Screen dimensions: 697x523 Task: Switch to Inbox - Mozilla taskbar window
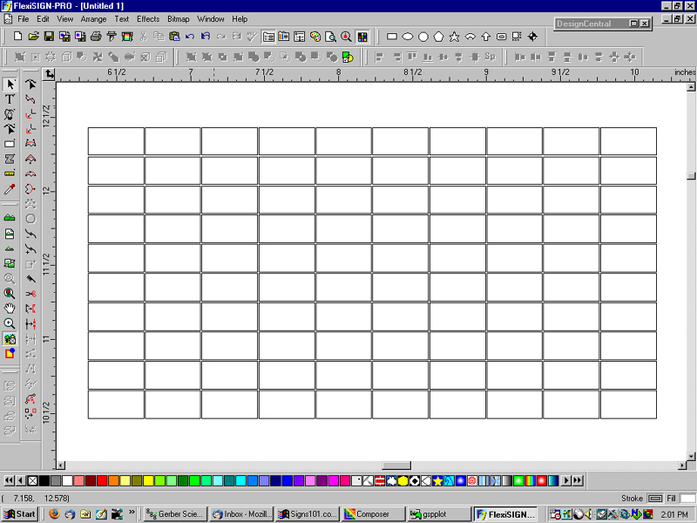point(241,514)
